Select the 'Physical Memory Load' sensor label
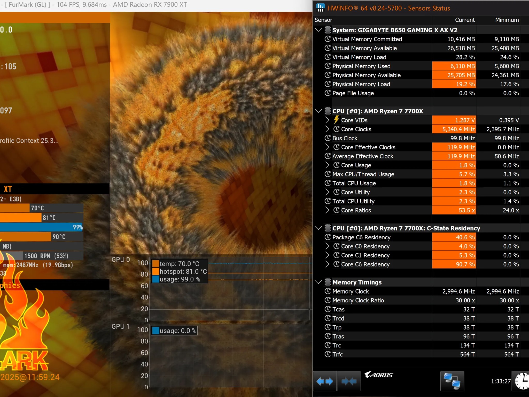This screenshot has width=529, height=397. (361, 84)
